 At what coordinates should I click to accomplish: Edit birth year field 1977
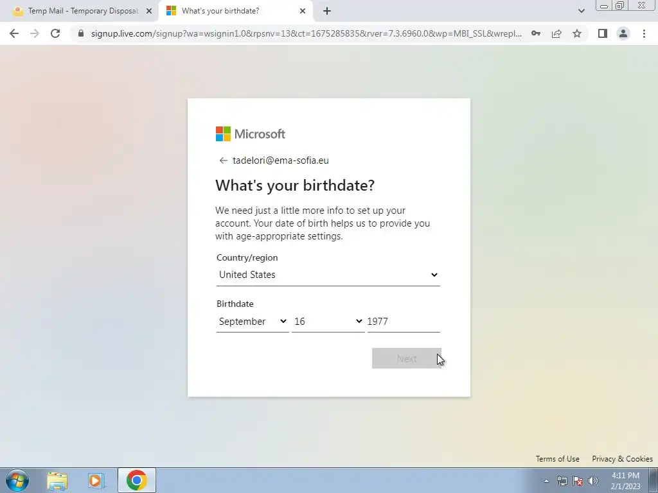click(x=404, y=322)
